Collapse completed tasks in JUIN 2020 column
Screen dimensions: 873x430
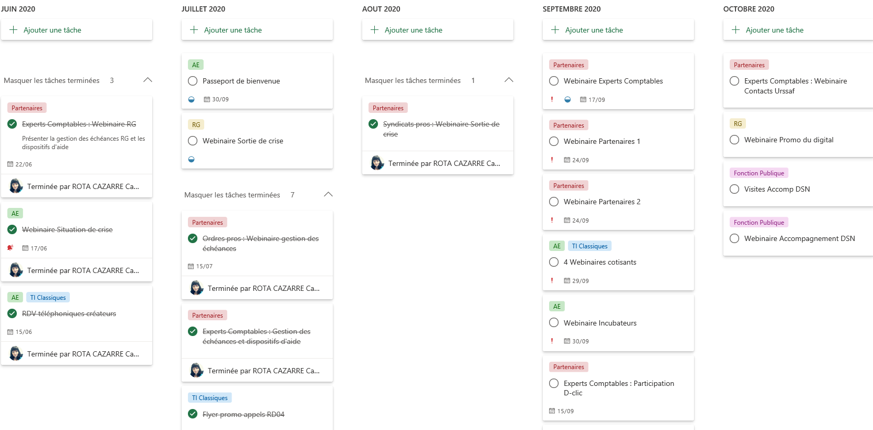pos(148,80)
